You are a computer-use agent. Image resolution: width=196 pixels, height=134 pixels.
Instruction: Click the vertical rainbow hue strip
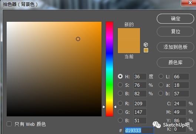click(x=110, y=69)
